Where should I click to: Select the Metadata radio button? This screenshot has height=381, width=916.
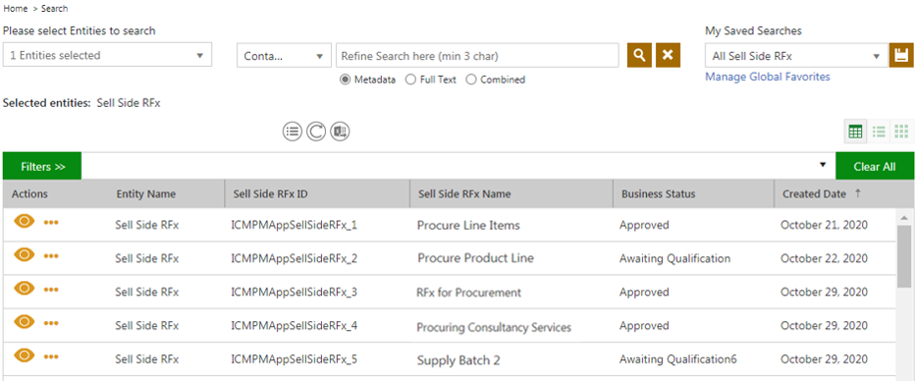[x=345, y=80]
